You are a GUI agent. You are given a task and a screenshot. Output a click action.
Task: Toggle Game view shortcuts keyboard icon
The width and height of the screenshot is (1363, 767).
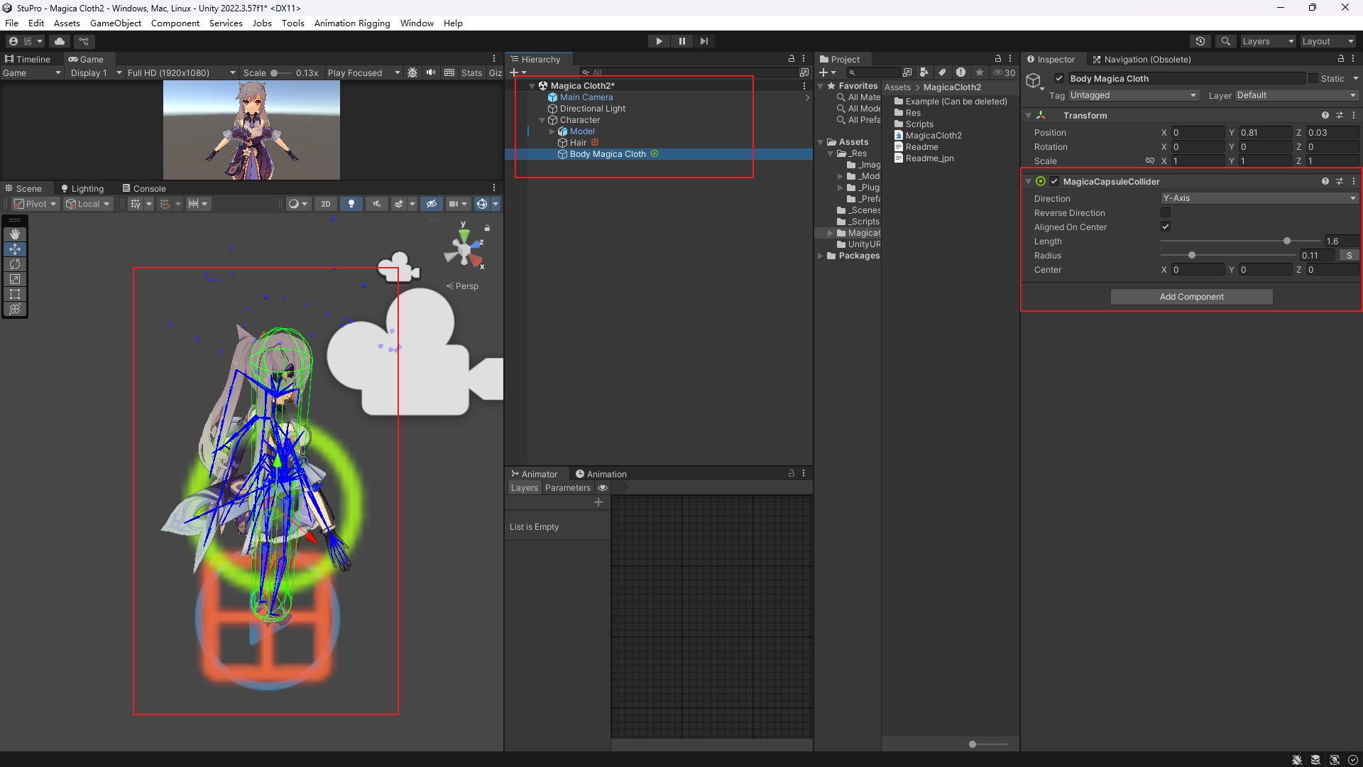click(449, 72)
